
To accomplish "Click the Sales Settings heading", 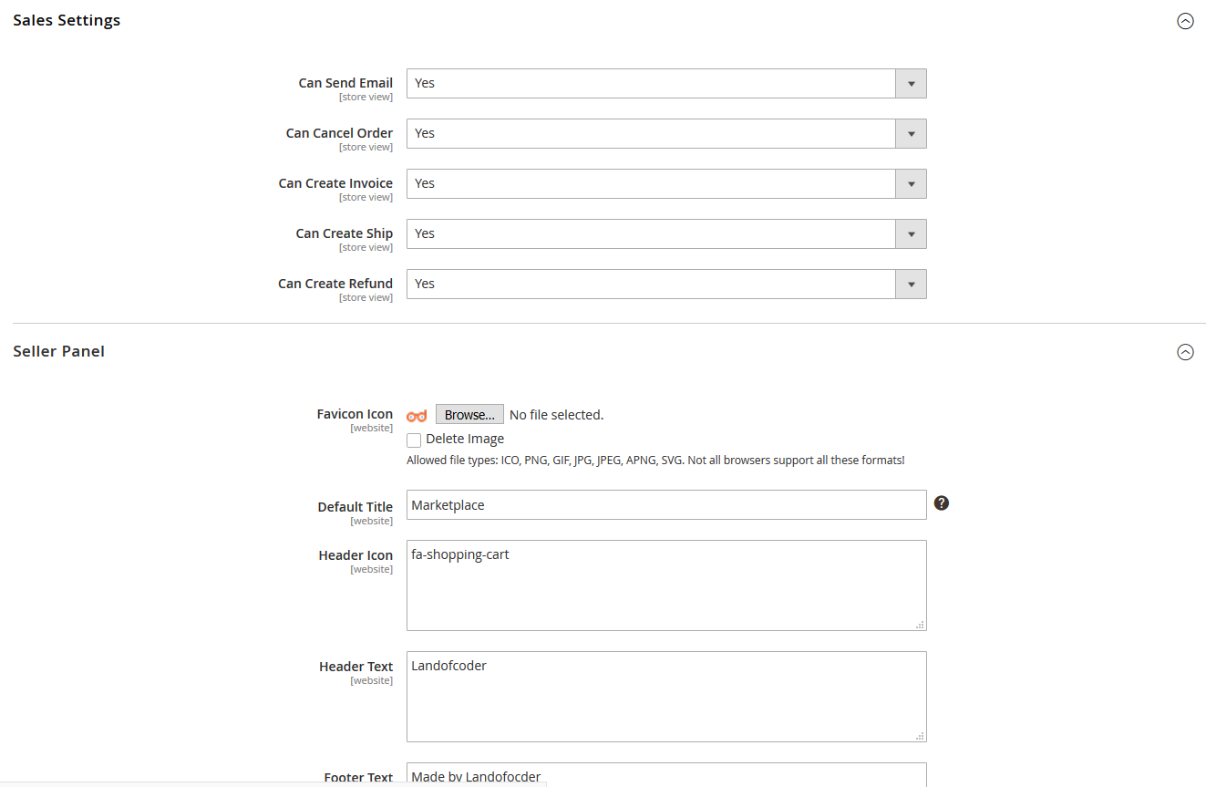I will click(67, 20).
